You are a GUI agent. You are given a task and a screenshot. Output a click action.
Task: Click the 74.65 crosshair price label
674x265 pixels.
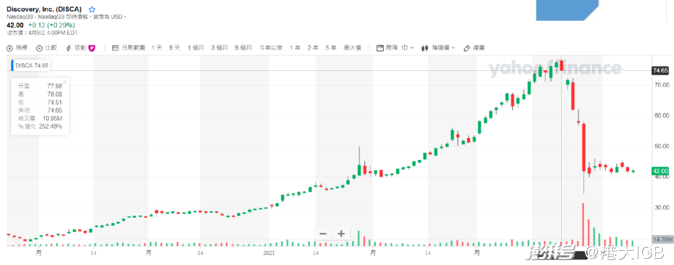(x=660, y=70)
